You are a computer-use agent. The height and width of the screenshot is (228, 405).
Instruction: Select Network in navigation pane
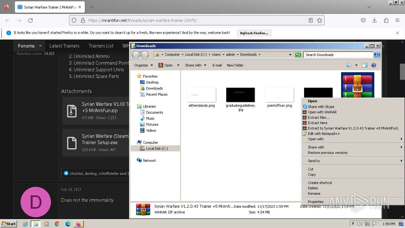pyautogui.click(x=149, y=161)
